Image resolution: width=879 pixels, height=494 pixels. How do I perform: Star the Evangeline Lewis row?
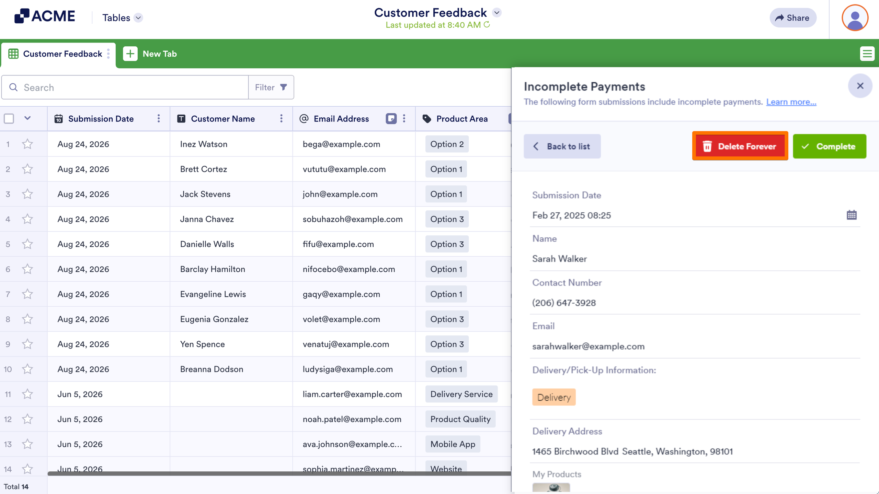tap(27, 294)
